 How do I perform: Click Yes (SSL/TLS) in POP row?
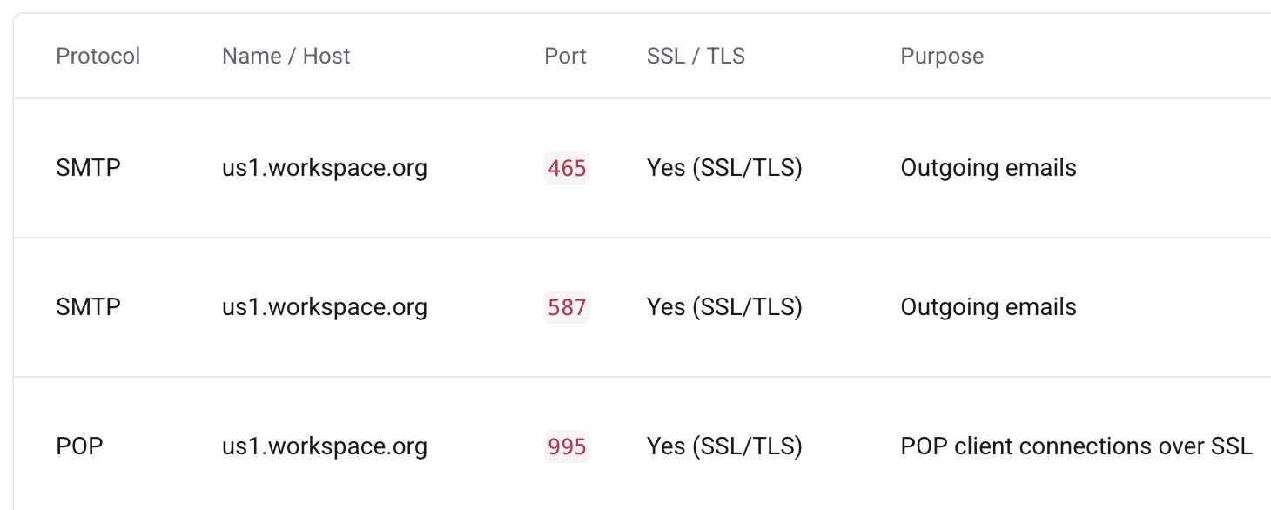[724, 446]
